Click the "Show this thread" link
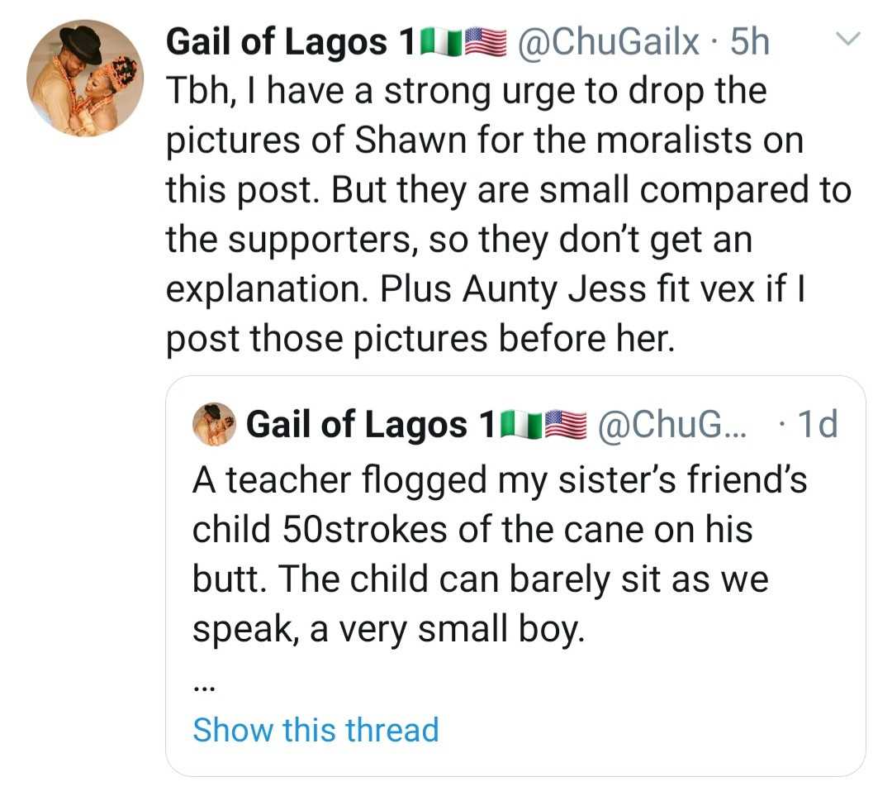892x791 pixels. click(x=316, y=730)
